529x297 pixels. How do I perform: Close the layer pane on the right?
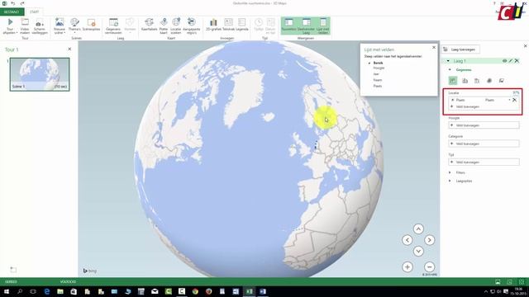(526, 46)
